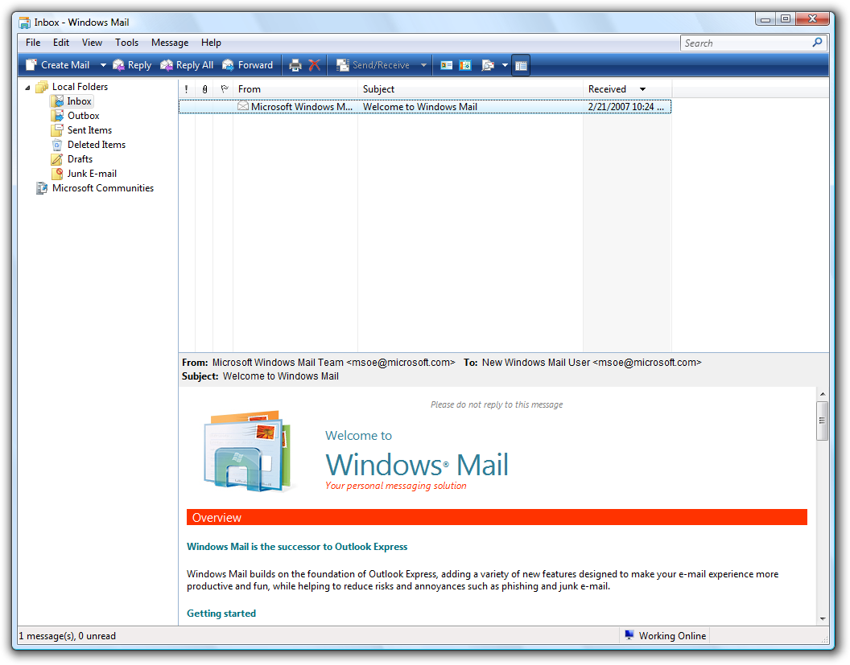850x665 pixels.
Task: Click the Windows Mail title bar app icon
Action: (24, 23)
